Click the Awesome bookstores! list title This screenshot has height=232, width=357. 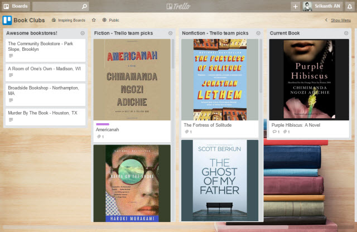[32, 33]
